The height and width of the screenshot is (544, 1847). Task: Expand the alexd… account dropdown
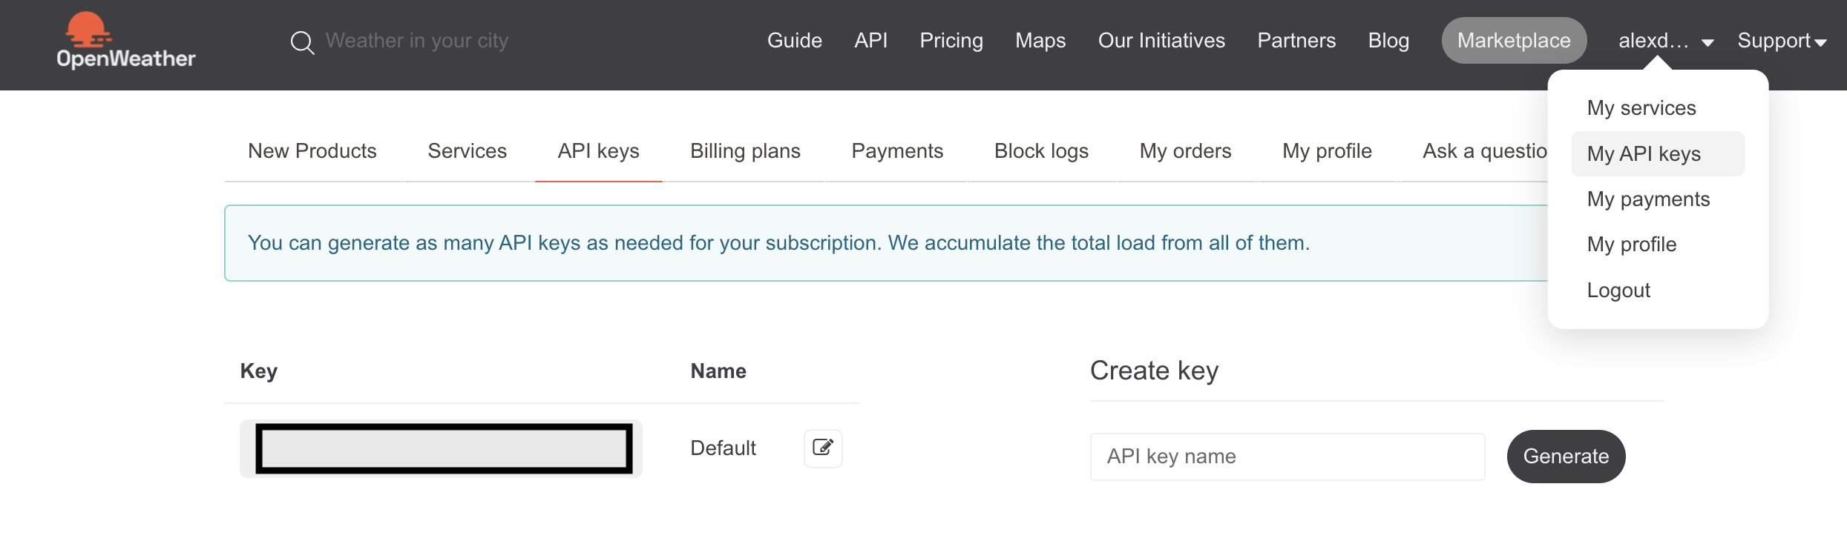pos(1666,41)
